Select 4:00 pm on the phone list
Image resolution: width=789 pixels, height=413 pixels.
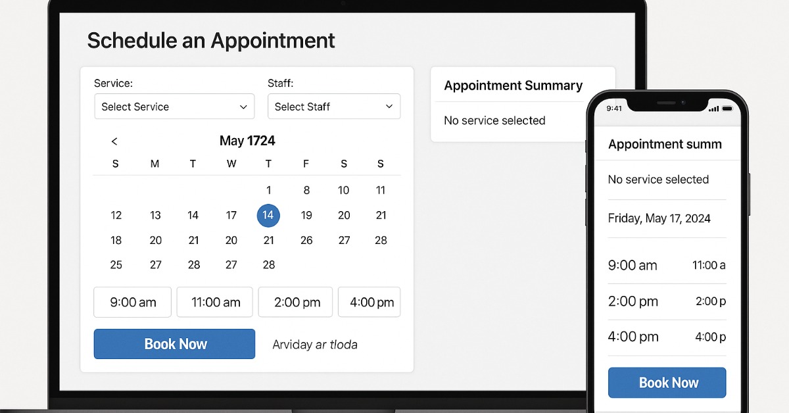pos(633,337)
